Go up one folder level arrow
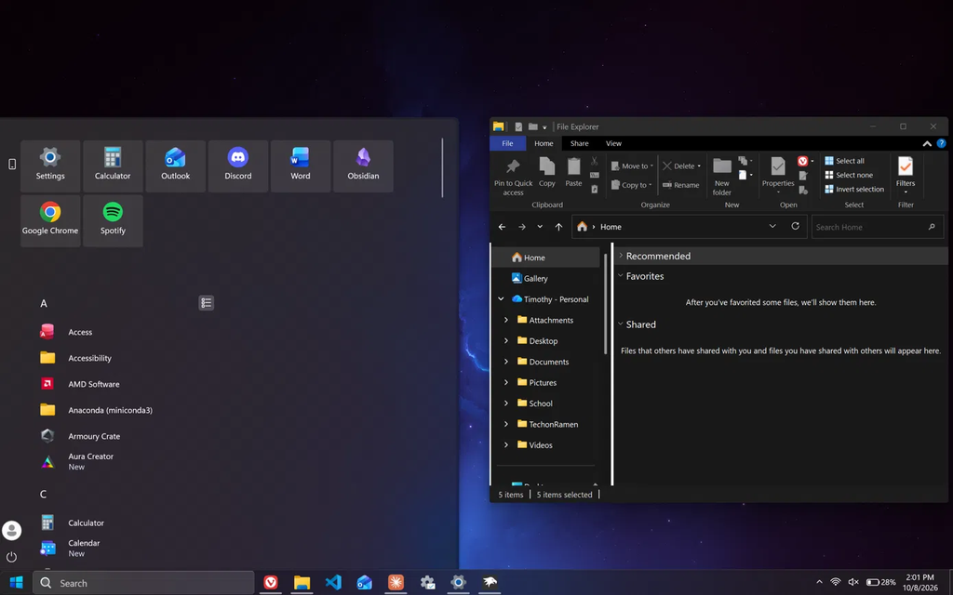The width and height of the screenshot is (953, 595). (x=558, y=227)
